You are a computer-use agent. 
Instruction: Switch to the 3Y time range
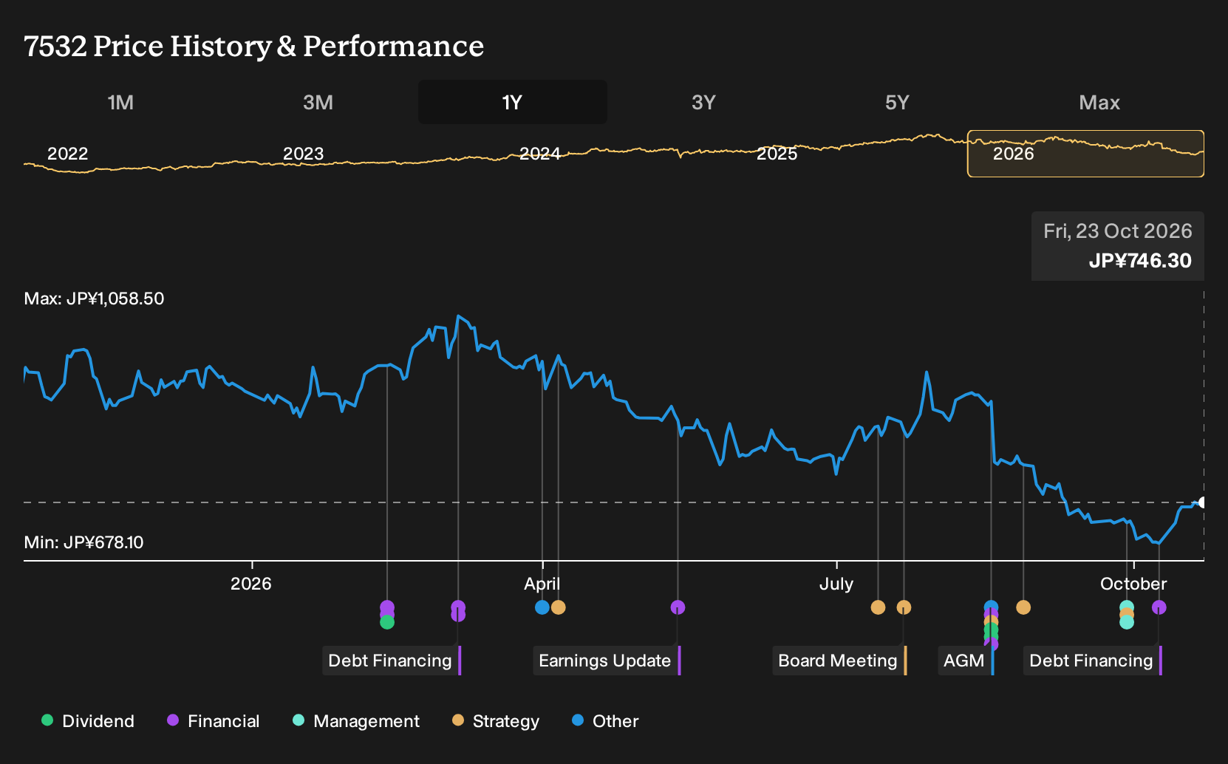[x=703, y=102]
